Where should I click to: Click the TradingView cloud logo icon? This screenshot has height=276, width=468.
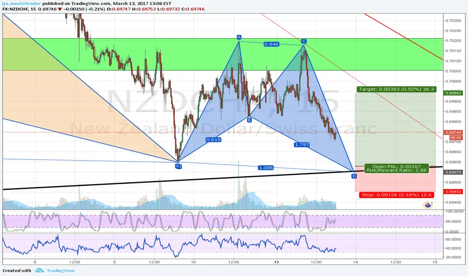tap(39, 270)
